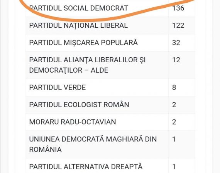The width and height of the screenshot is (220, 173).
Task: Click the 122 count value
Action: (178, 26)
